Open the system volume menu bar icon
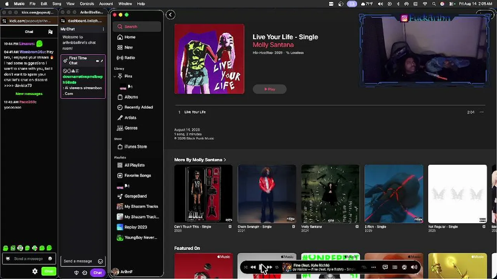 [x=380, y=4]
